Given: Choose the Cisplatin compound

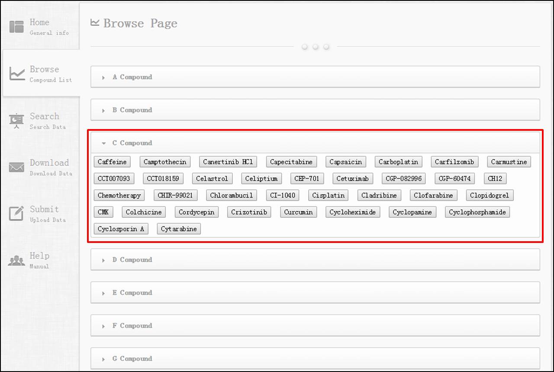Looking at the screenshot, I should point(329,195).
